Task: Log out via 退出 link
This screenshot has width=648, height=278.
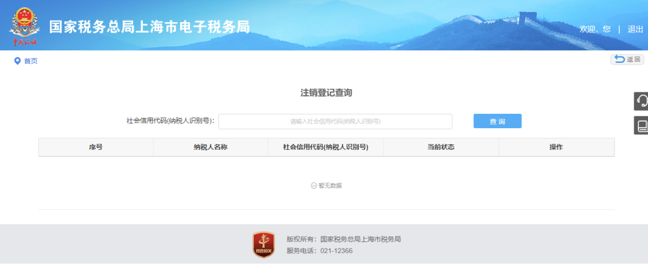Action: (635, 29)
